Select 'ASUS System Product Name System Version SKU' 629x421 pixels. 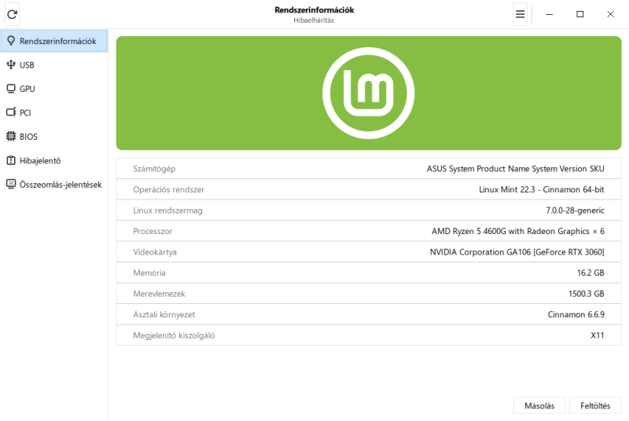click(x=515, y=169)
